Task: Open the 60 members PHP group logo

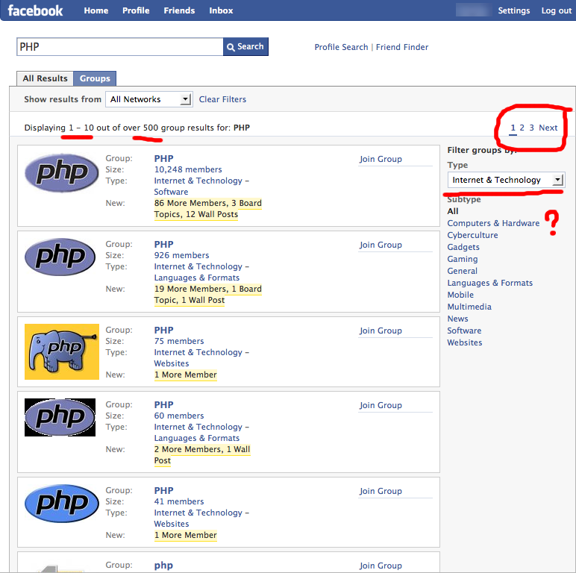Action: click(x=60, y=417)
